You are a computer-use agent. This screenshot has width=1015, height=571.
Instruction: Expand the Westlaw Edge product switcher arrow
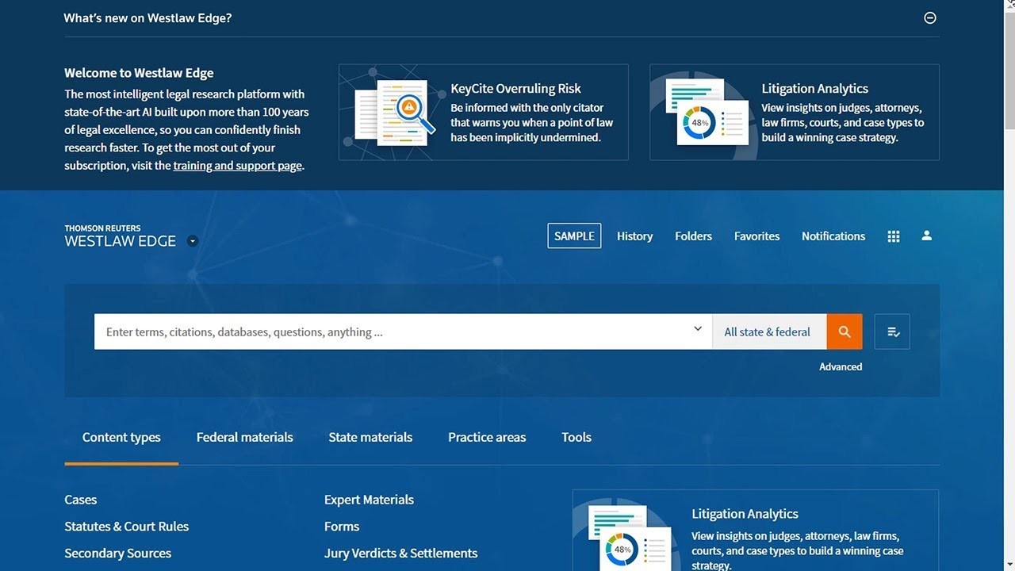point(193,241)
